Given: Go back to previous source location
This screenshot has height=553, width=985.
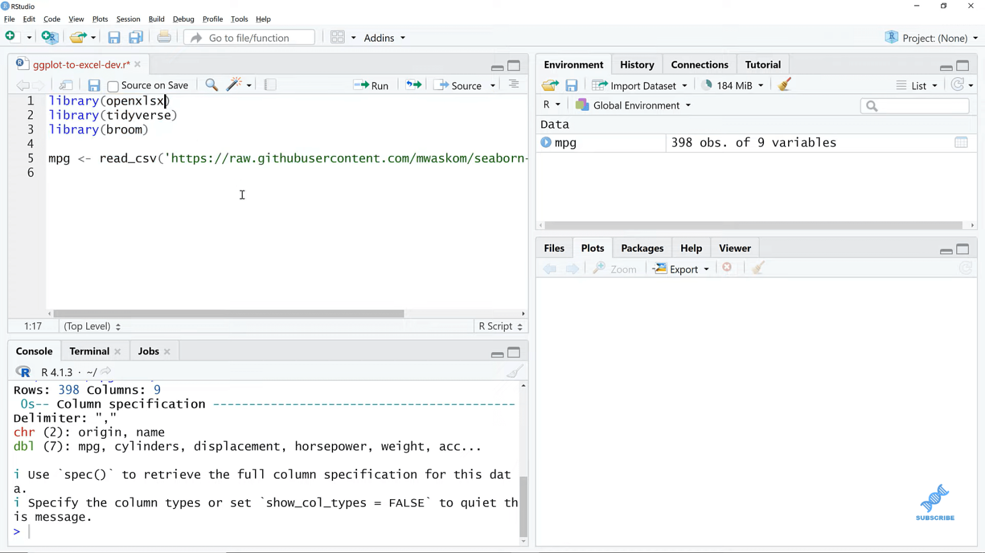Looking at the screenshot, I should coord(22,86).
